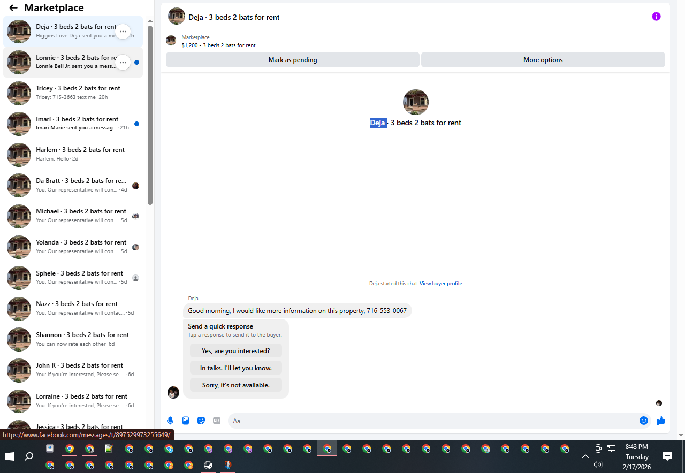Click the seen avatar on Yolanda's row

(x=135, y=247)
